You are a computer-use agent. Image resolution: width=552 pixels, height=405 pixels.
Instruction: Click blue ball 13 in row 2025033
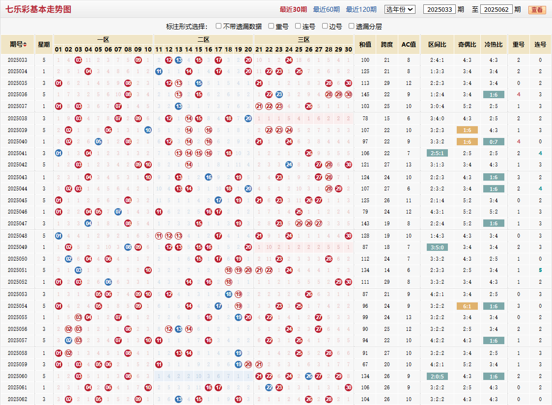pyautogui.click(x=179, y=60)
